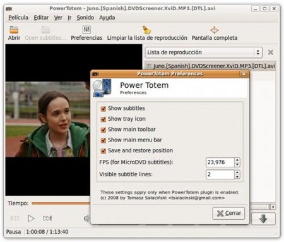The height and width of the screenshot is (242, 284).
Task: Open the Ver menu
Action: coord(58,18)
